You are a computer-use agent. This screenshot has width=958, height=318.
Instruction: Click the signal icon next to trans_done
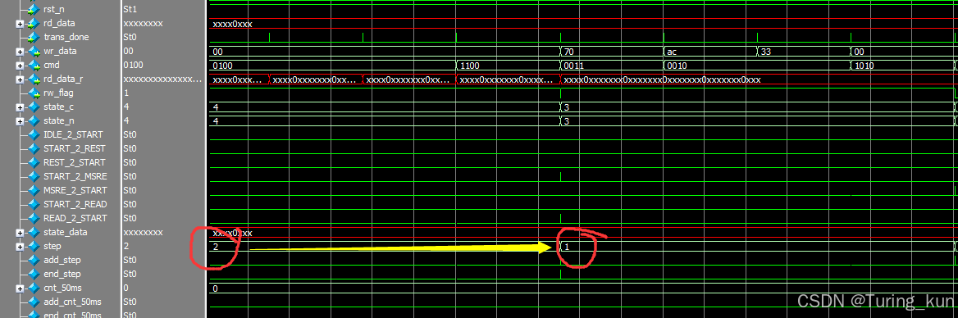pyautogui.click(x=34, y=37)
